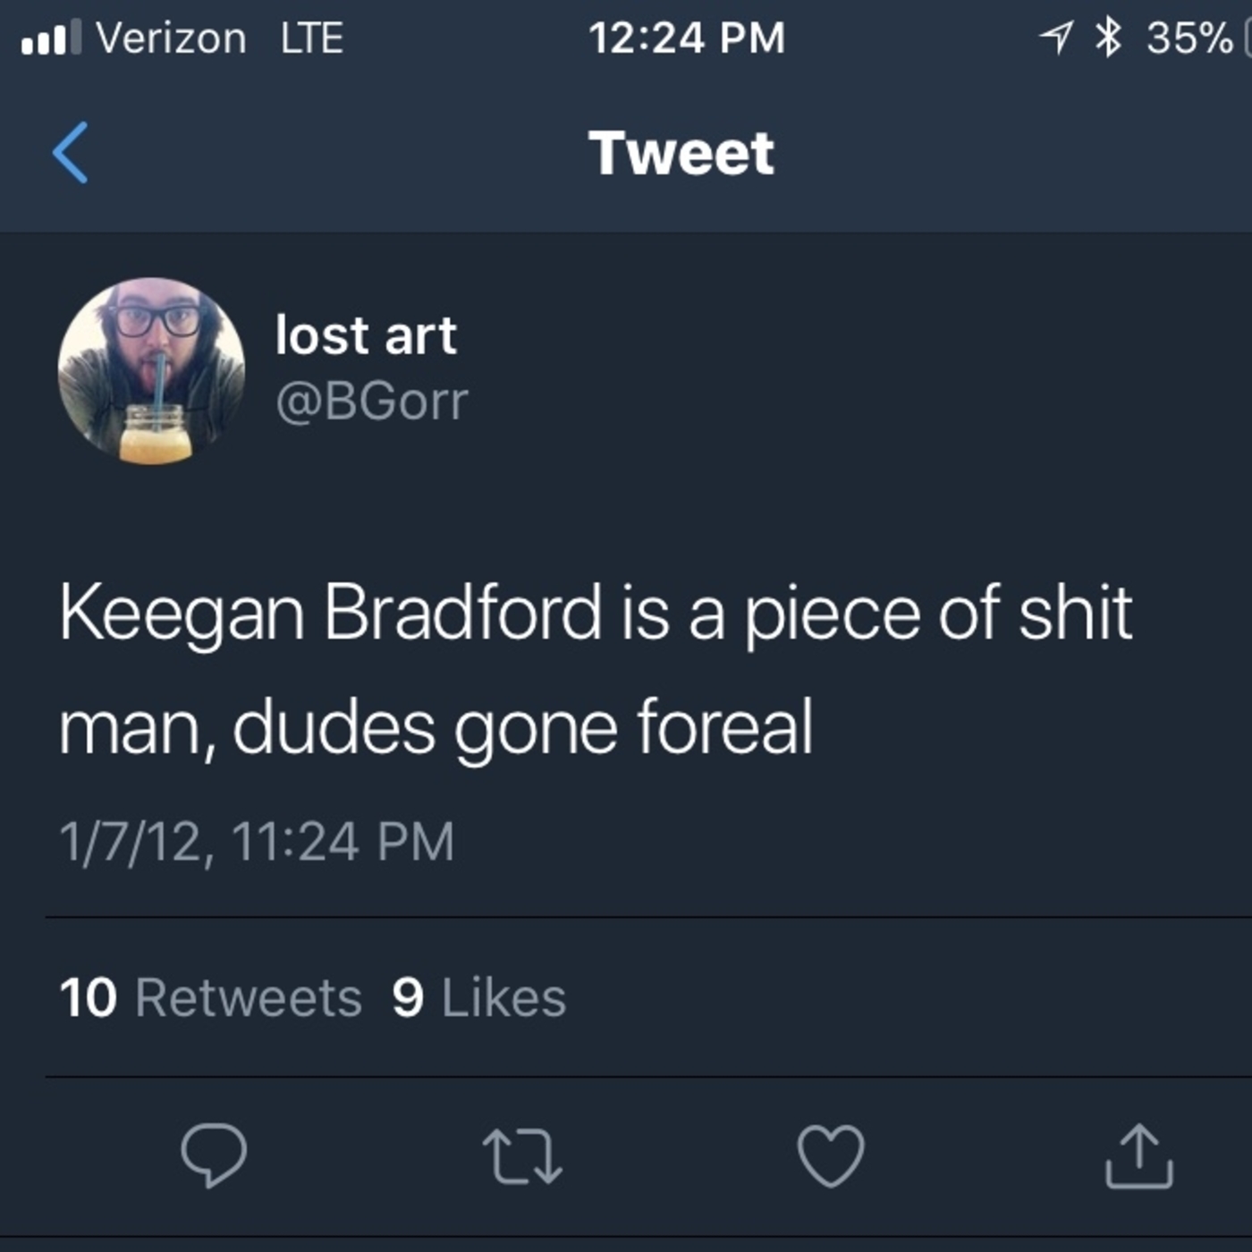Screen dimensions: 1252x1252
Task: Open the share tweet icon
Action: (x=1138, y=1155)
